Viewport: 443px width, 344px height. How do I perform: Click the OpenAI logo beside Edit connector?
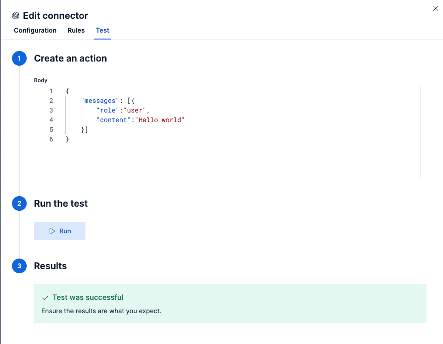(16, 16)
